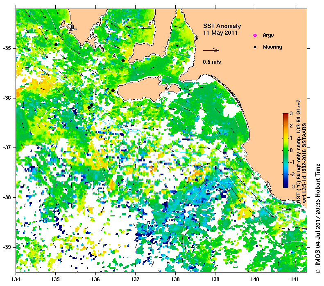Image resolution: width=324 pixels, height=286 pixels.
Task: Click the '11 May 2011' date label
Action: coord(220,33)
